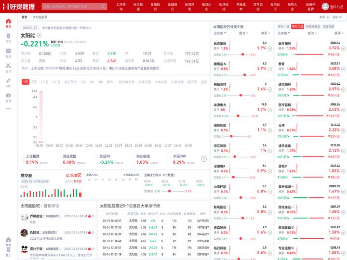
Task: Add 浙江新能 with its plus icon
Action: pyautogui.click(x=270, y=151)
